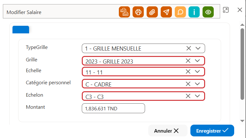Open the Catégorie personnel dropdown arrow
Screen dimensions: 246x138
click(x=197, y=84)
